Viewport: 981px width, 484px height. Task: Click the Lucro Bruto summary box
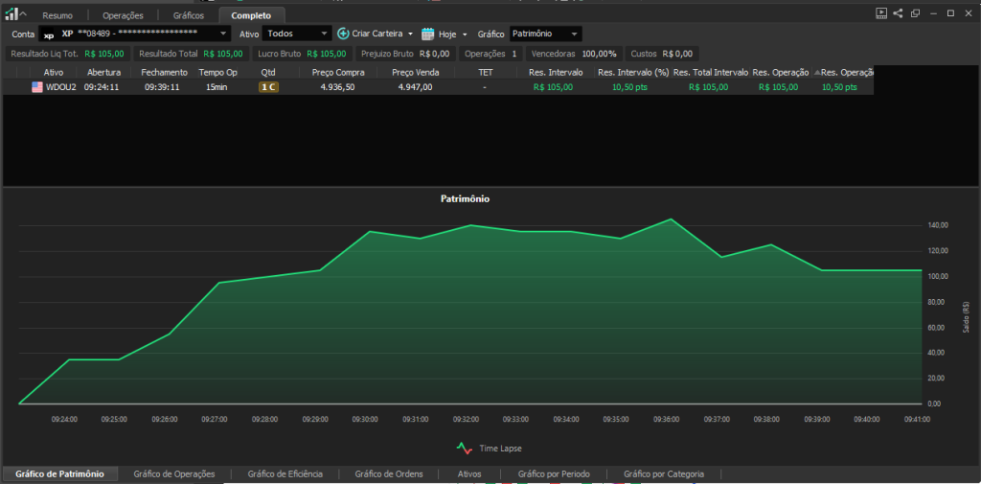pyautogui.click(x=302, y=54)
